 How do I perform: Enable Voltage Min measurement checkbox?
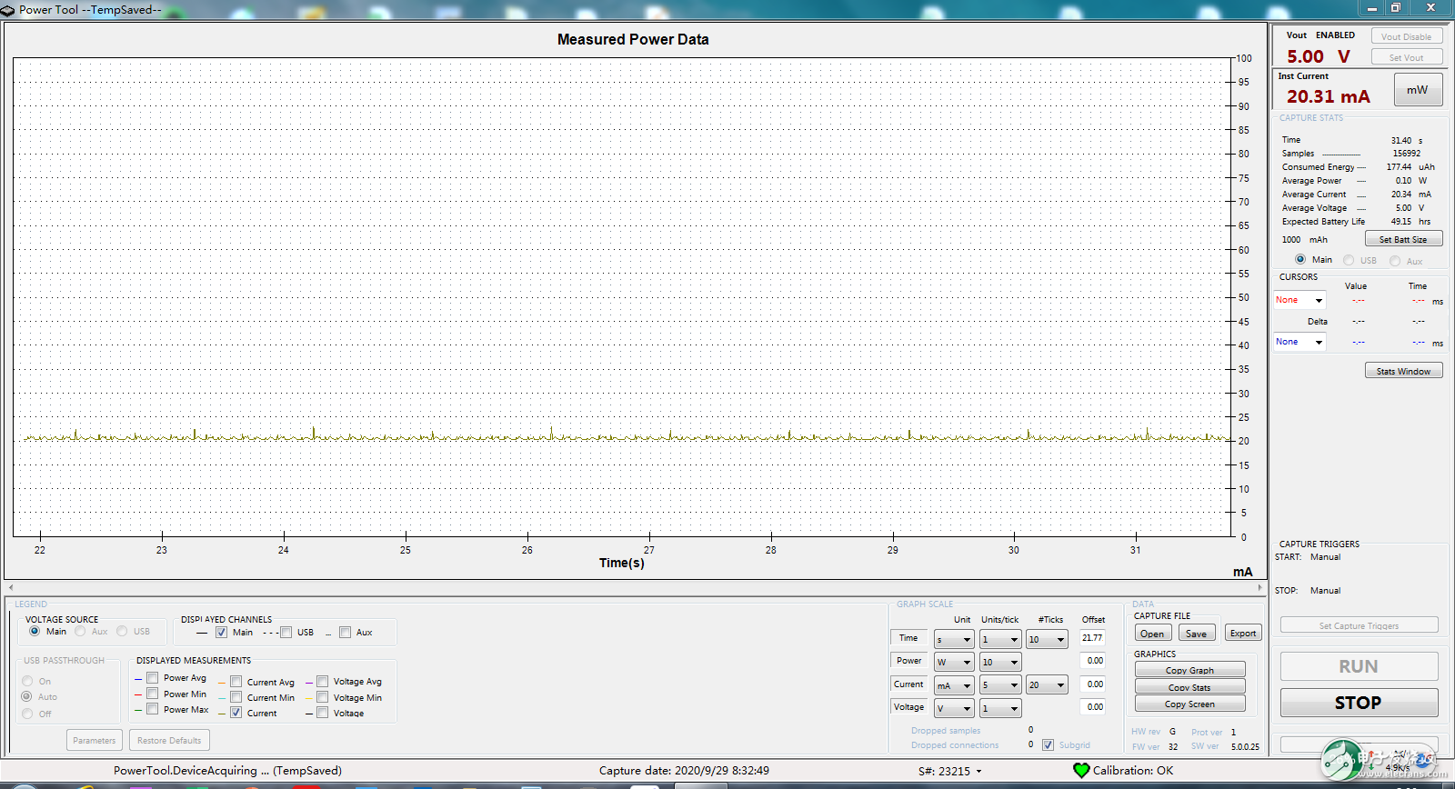(x=322, y=697)
